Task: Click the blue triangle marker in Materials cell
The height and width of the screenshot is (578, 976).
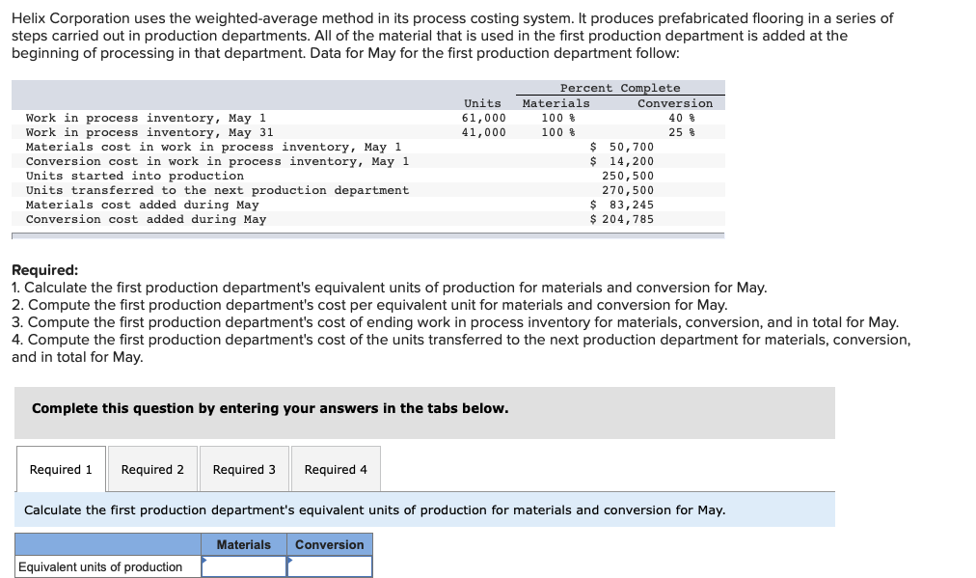Action: click(x=204, y=560)
